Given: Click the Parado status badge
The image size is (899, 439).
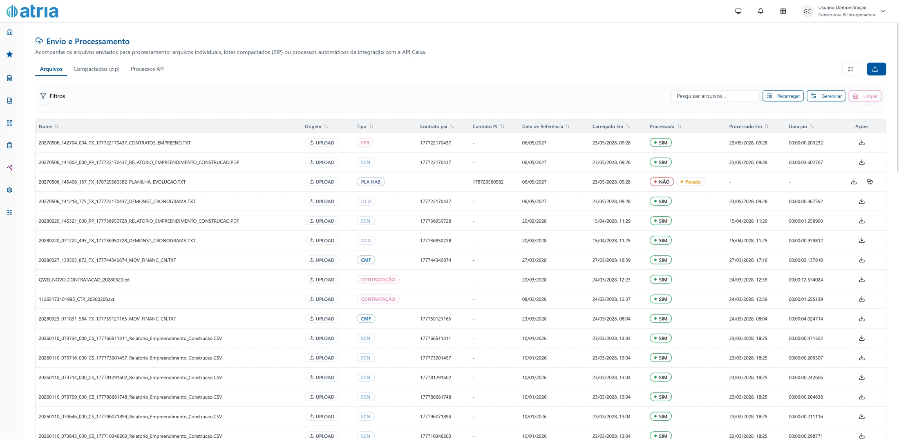Looking at the screenshot, I should coord(691,182).
